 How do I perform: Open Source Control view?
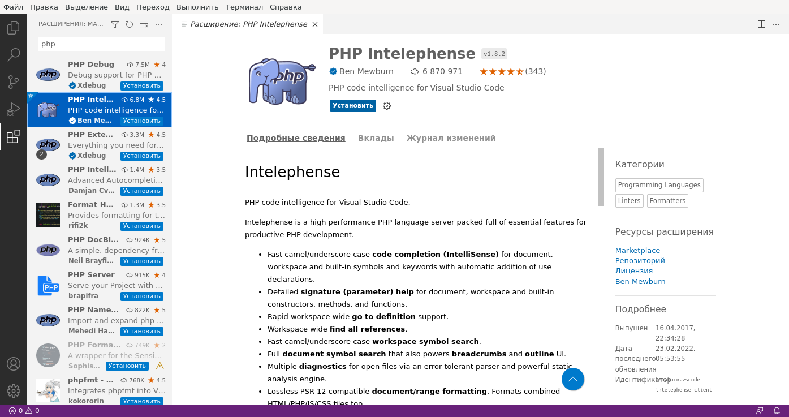(14, 82)
